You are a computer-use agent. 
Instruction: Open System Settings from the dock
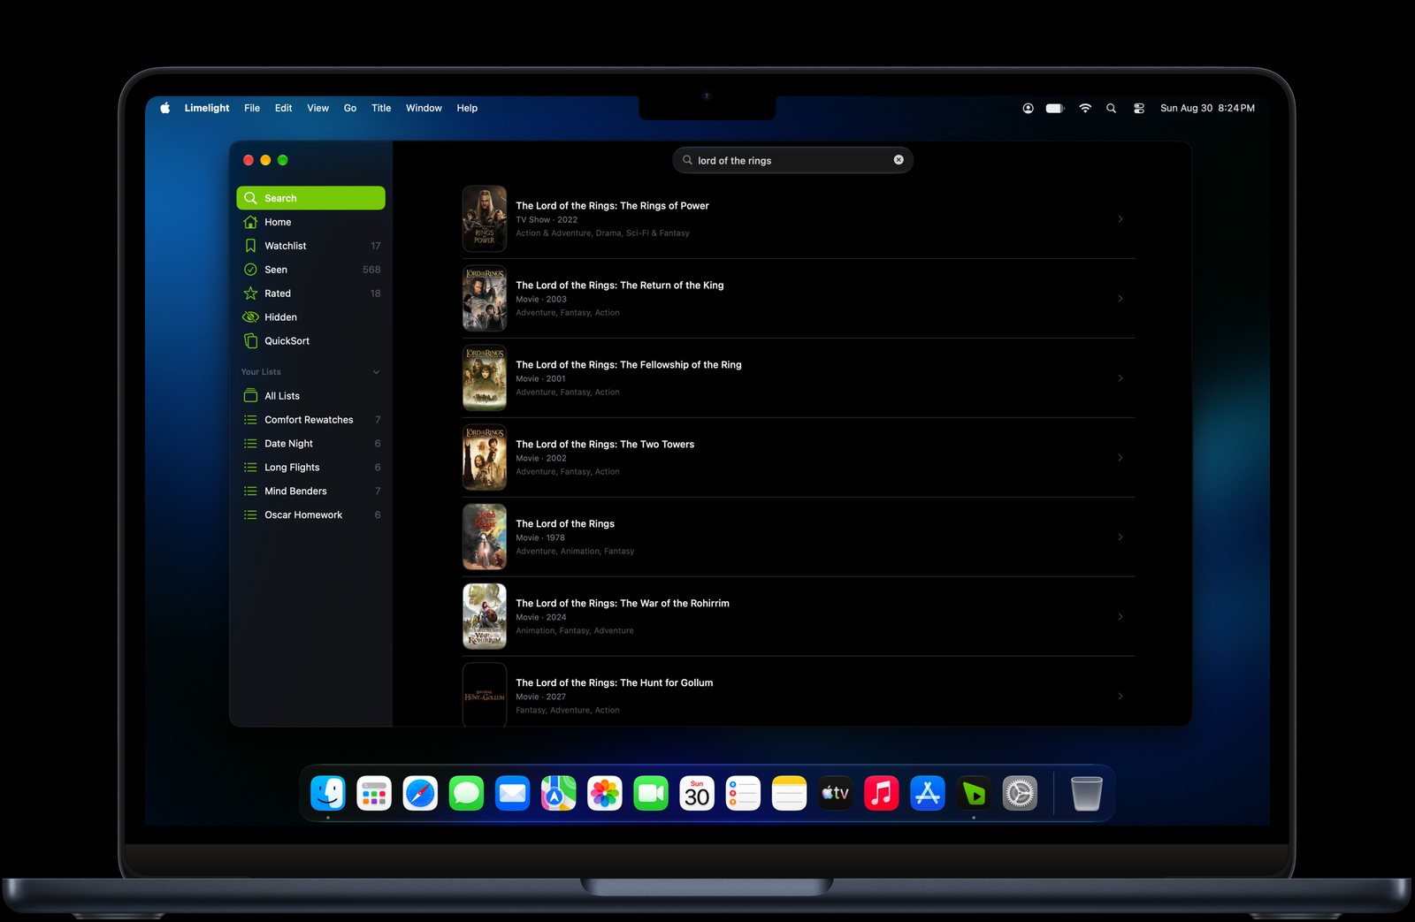[x=1020, y=793]
